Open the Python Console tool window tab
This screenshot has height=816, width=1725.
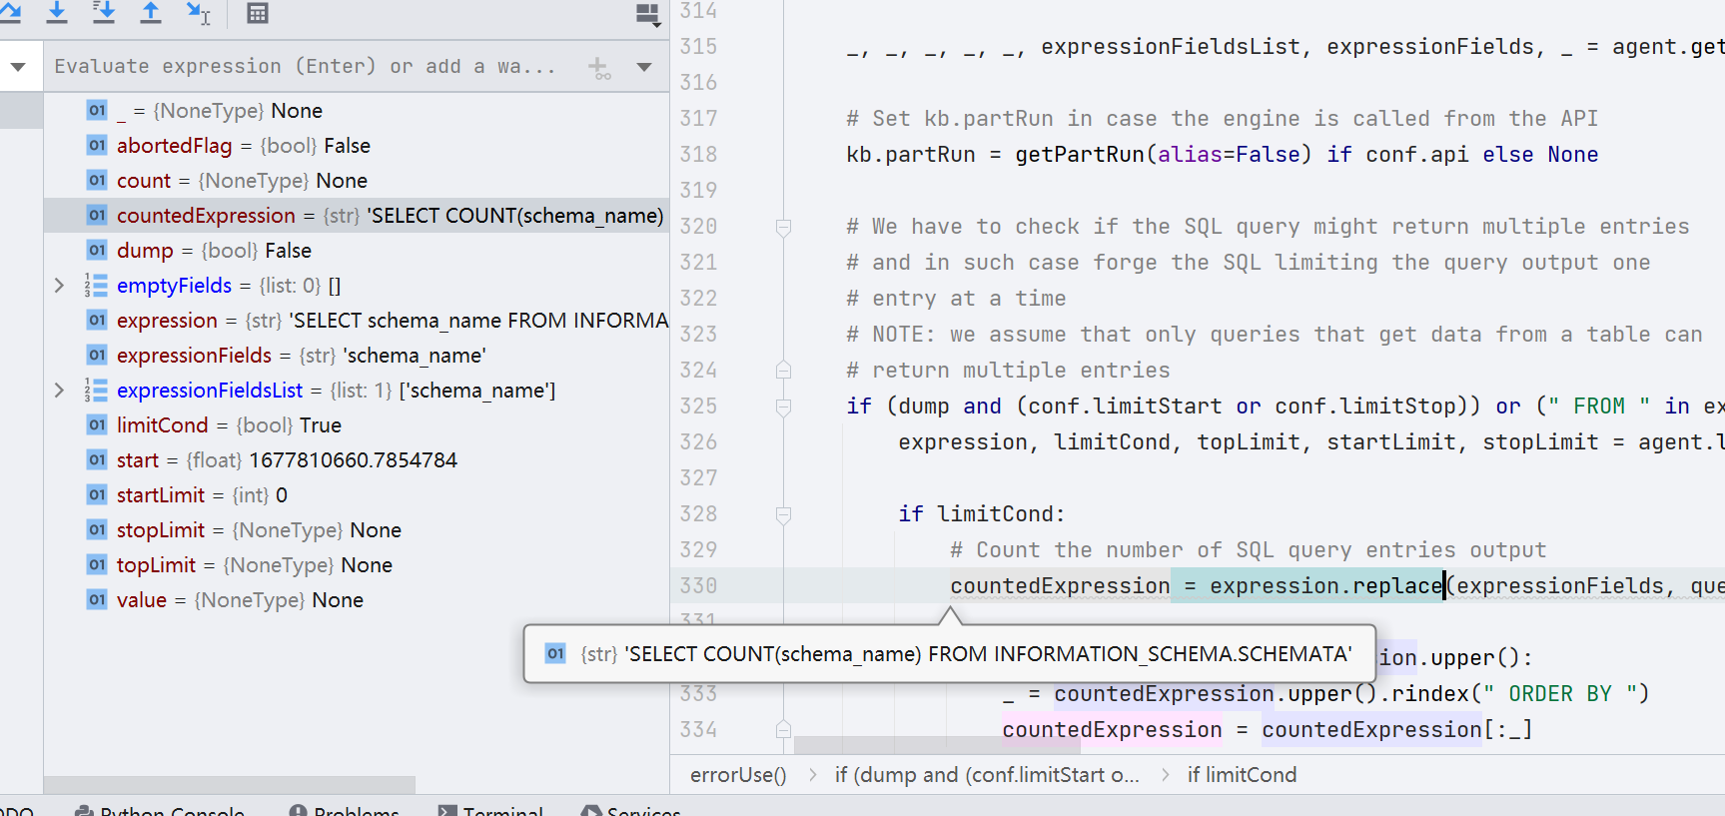point(161,809)
